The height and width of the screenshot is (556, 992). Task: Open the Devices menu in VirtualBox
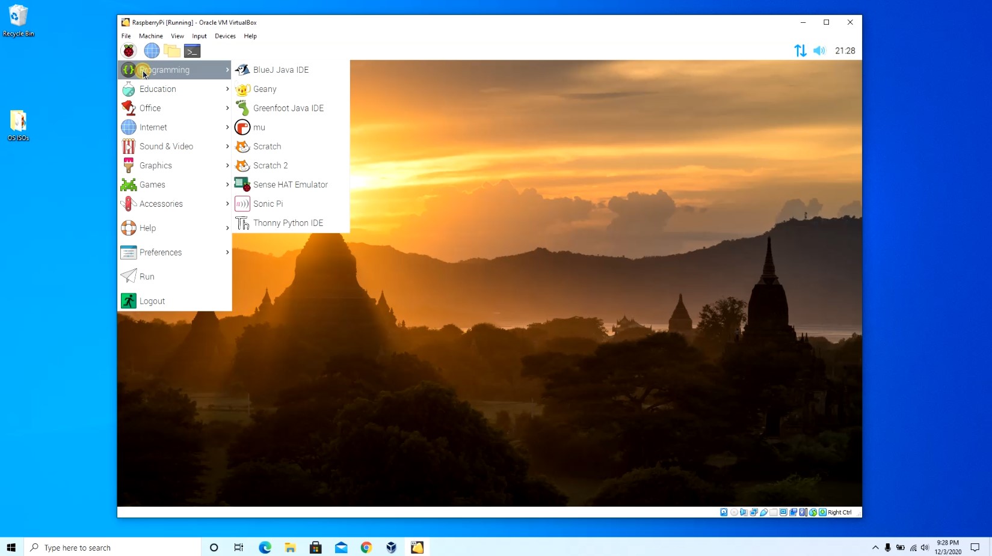225,36
